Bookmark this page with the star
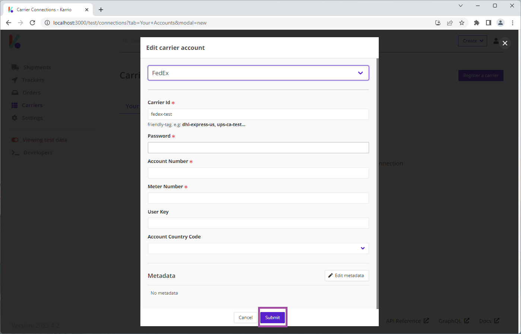 click(462, 23)
